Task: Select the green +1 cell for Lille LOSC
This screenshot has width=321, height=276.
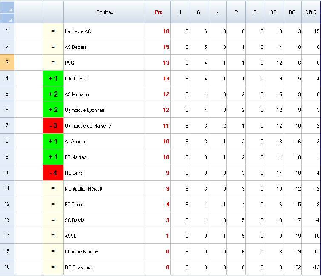Action: (53, 78)
